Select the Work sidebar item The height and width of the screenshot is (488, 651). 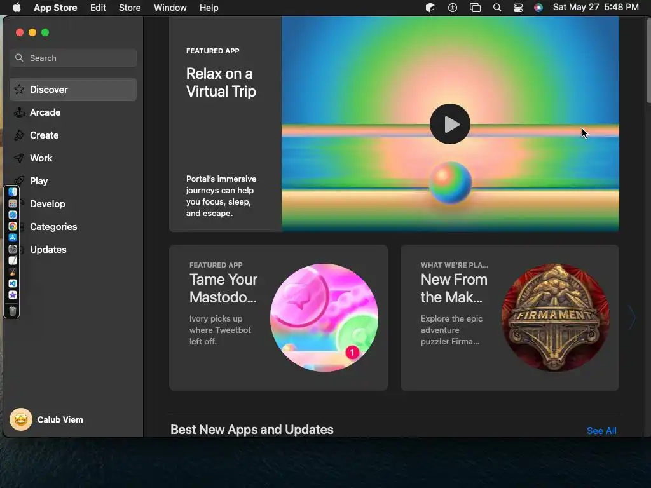pyautogui.click(x=73, y=158)
